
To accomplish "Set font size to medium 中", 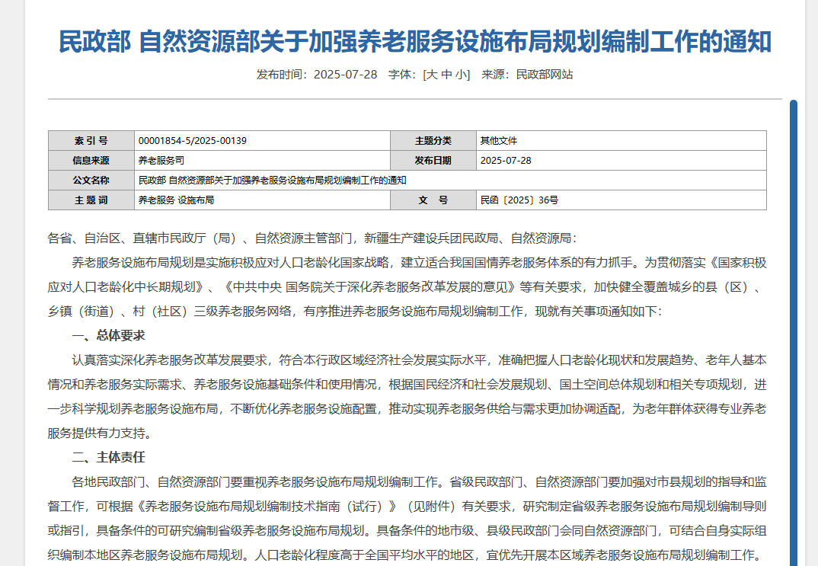I will [x=446, y=75].
